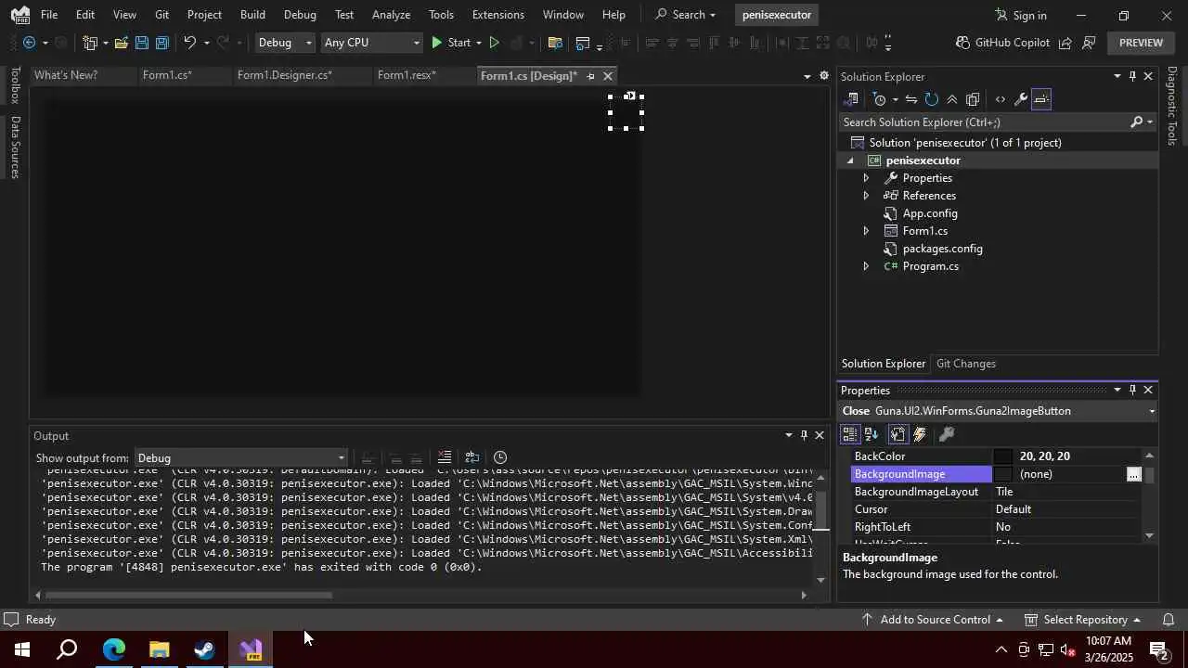Open the File menu
1188x668 pixels.
coord(49,15)
